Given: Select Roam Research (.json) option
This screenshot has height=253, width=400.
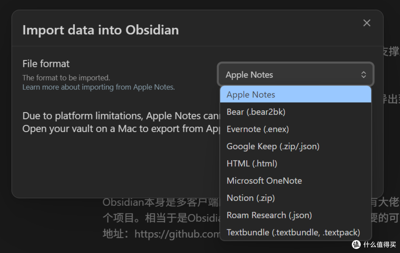Looking at the screenshot, I should (296, 215).
